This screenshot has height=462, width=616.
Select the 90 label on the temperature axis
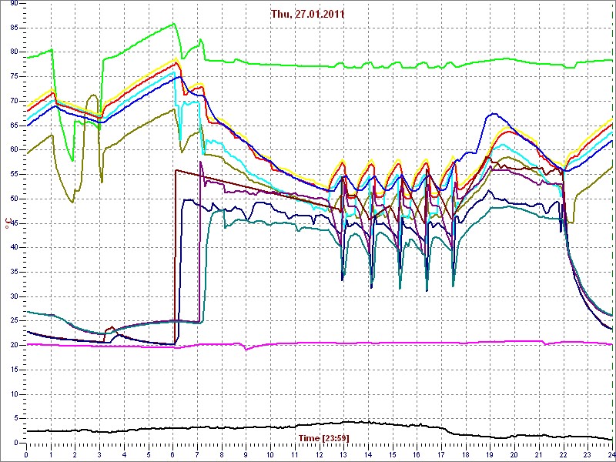tap(14, 3)
